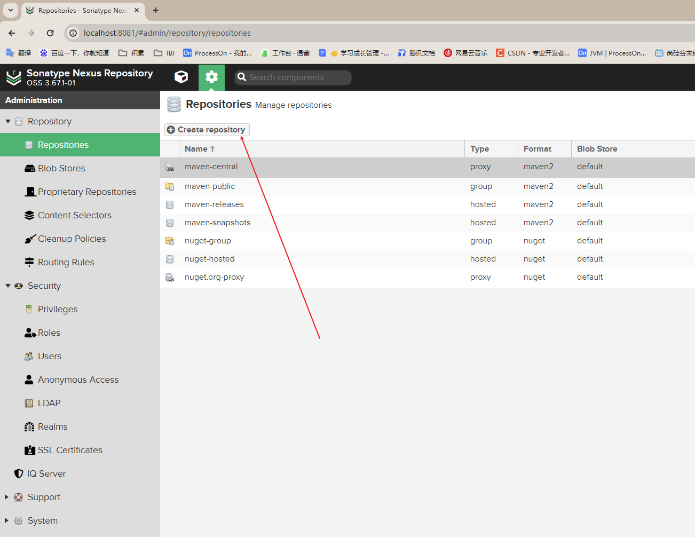Sort by the Type column header
Viewport: 695px width, 537px height.
tap(491, 149)
